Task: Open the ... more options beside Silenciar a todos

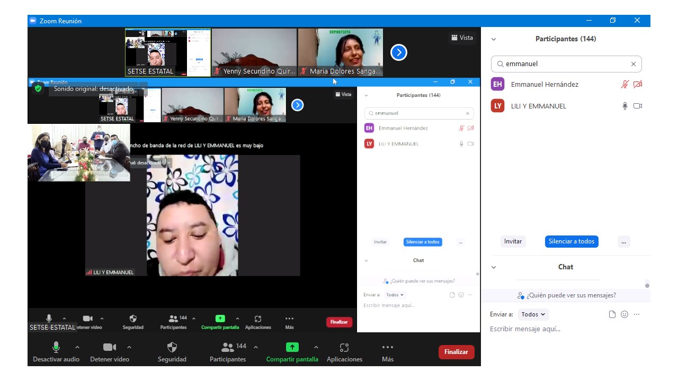Action: 624,241
